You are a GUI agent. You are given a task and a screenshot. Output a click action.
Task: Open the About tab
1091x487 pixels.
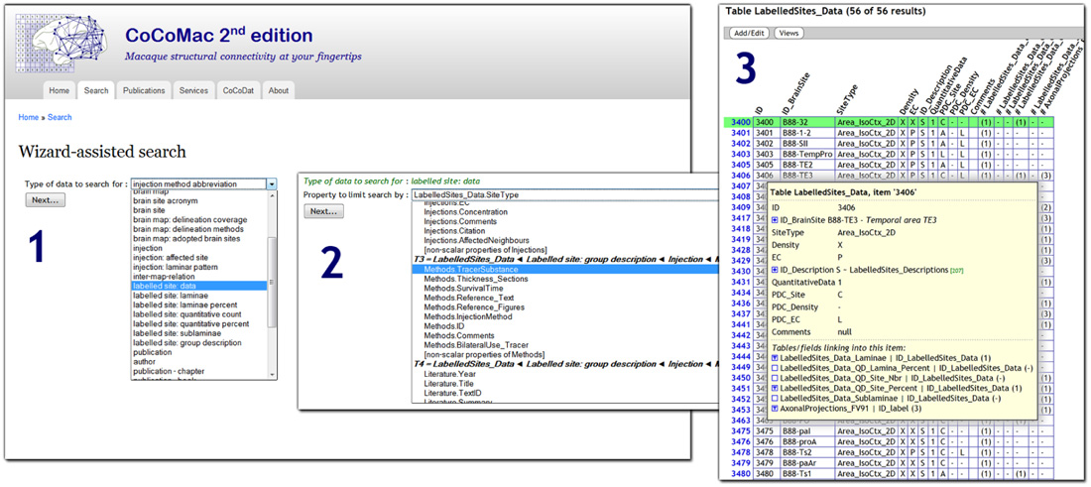tap(279, 90)
